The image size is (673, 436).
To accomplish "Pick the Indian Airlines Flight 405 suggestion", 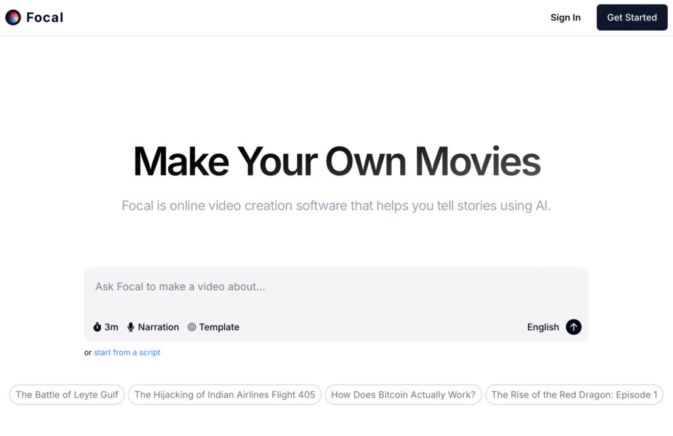I will click(225, 395).
